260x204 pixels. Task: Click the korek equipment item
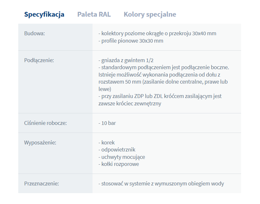(106, 143)
